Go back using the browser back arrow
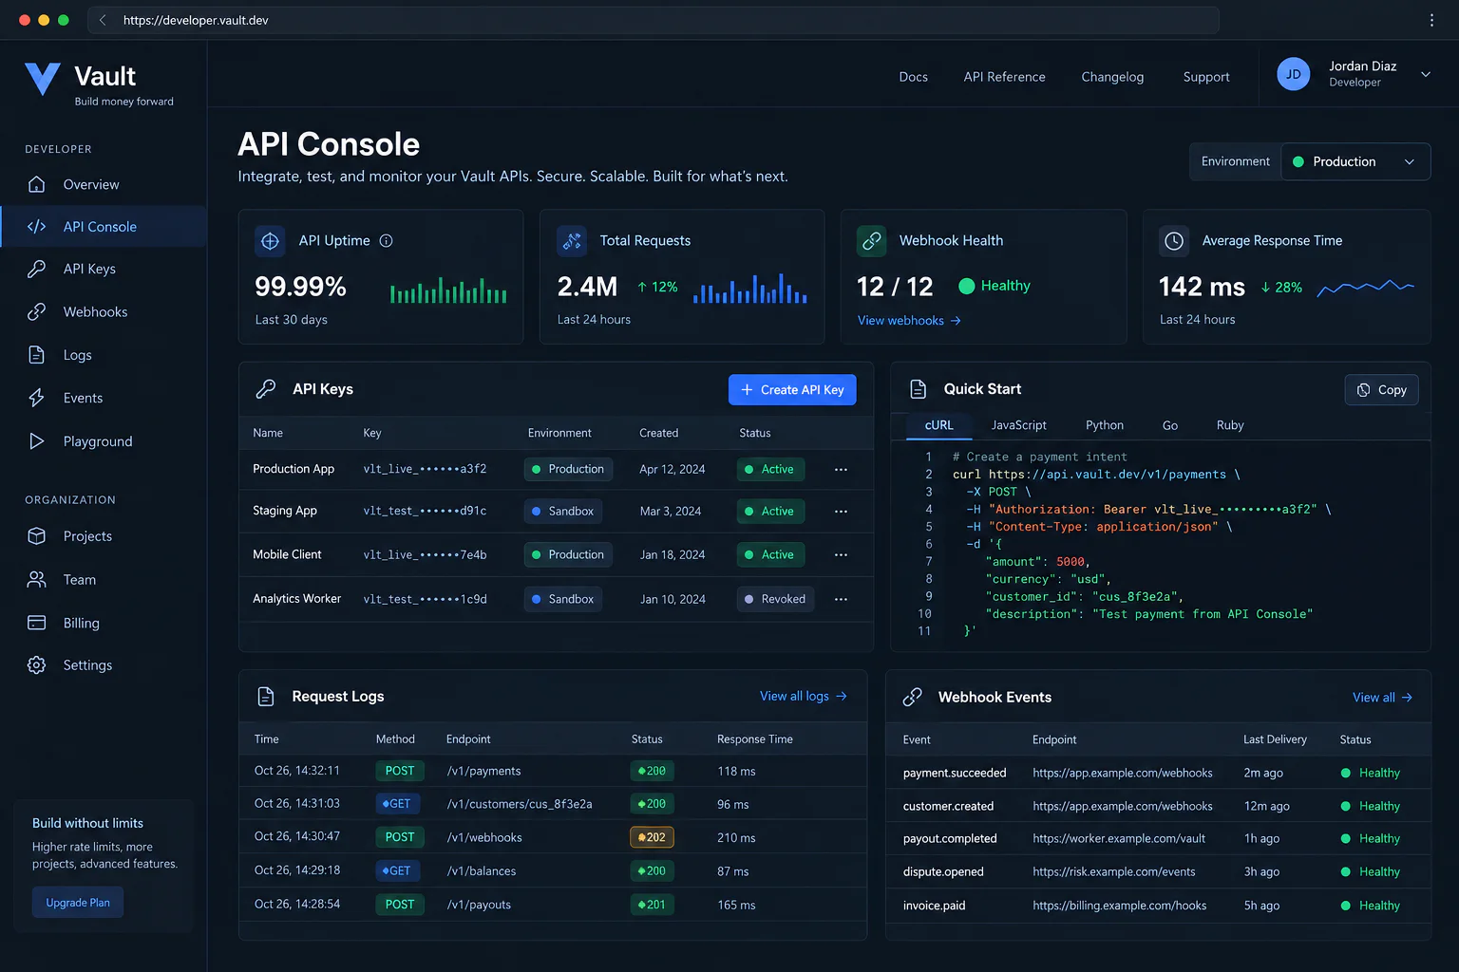Viewport: 1459px width, 972px height. (x=103, y=20)
